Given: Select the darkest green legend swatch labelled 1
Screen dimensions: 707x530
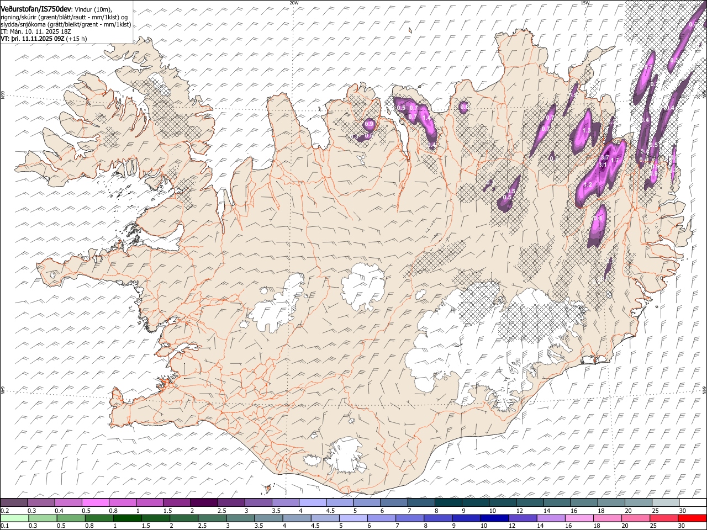Looking at the screenshot, I should click(128, 518).
